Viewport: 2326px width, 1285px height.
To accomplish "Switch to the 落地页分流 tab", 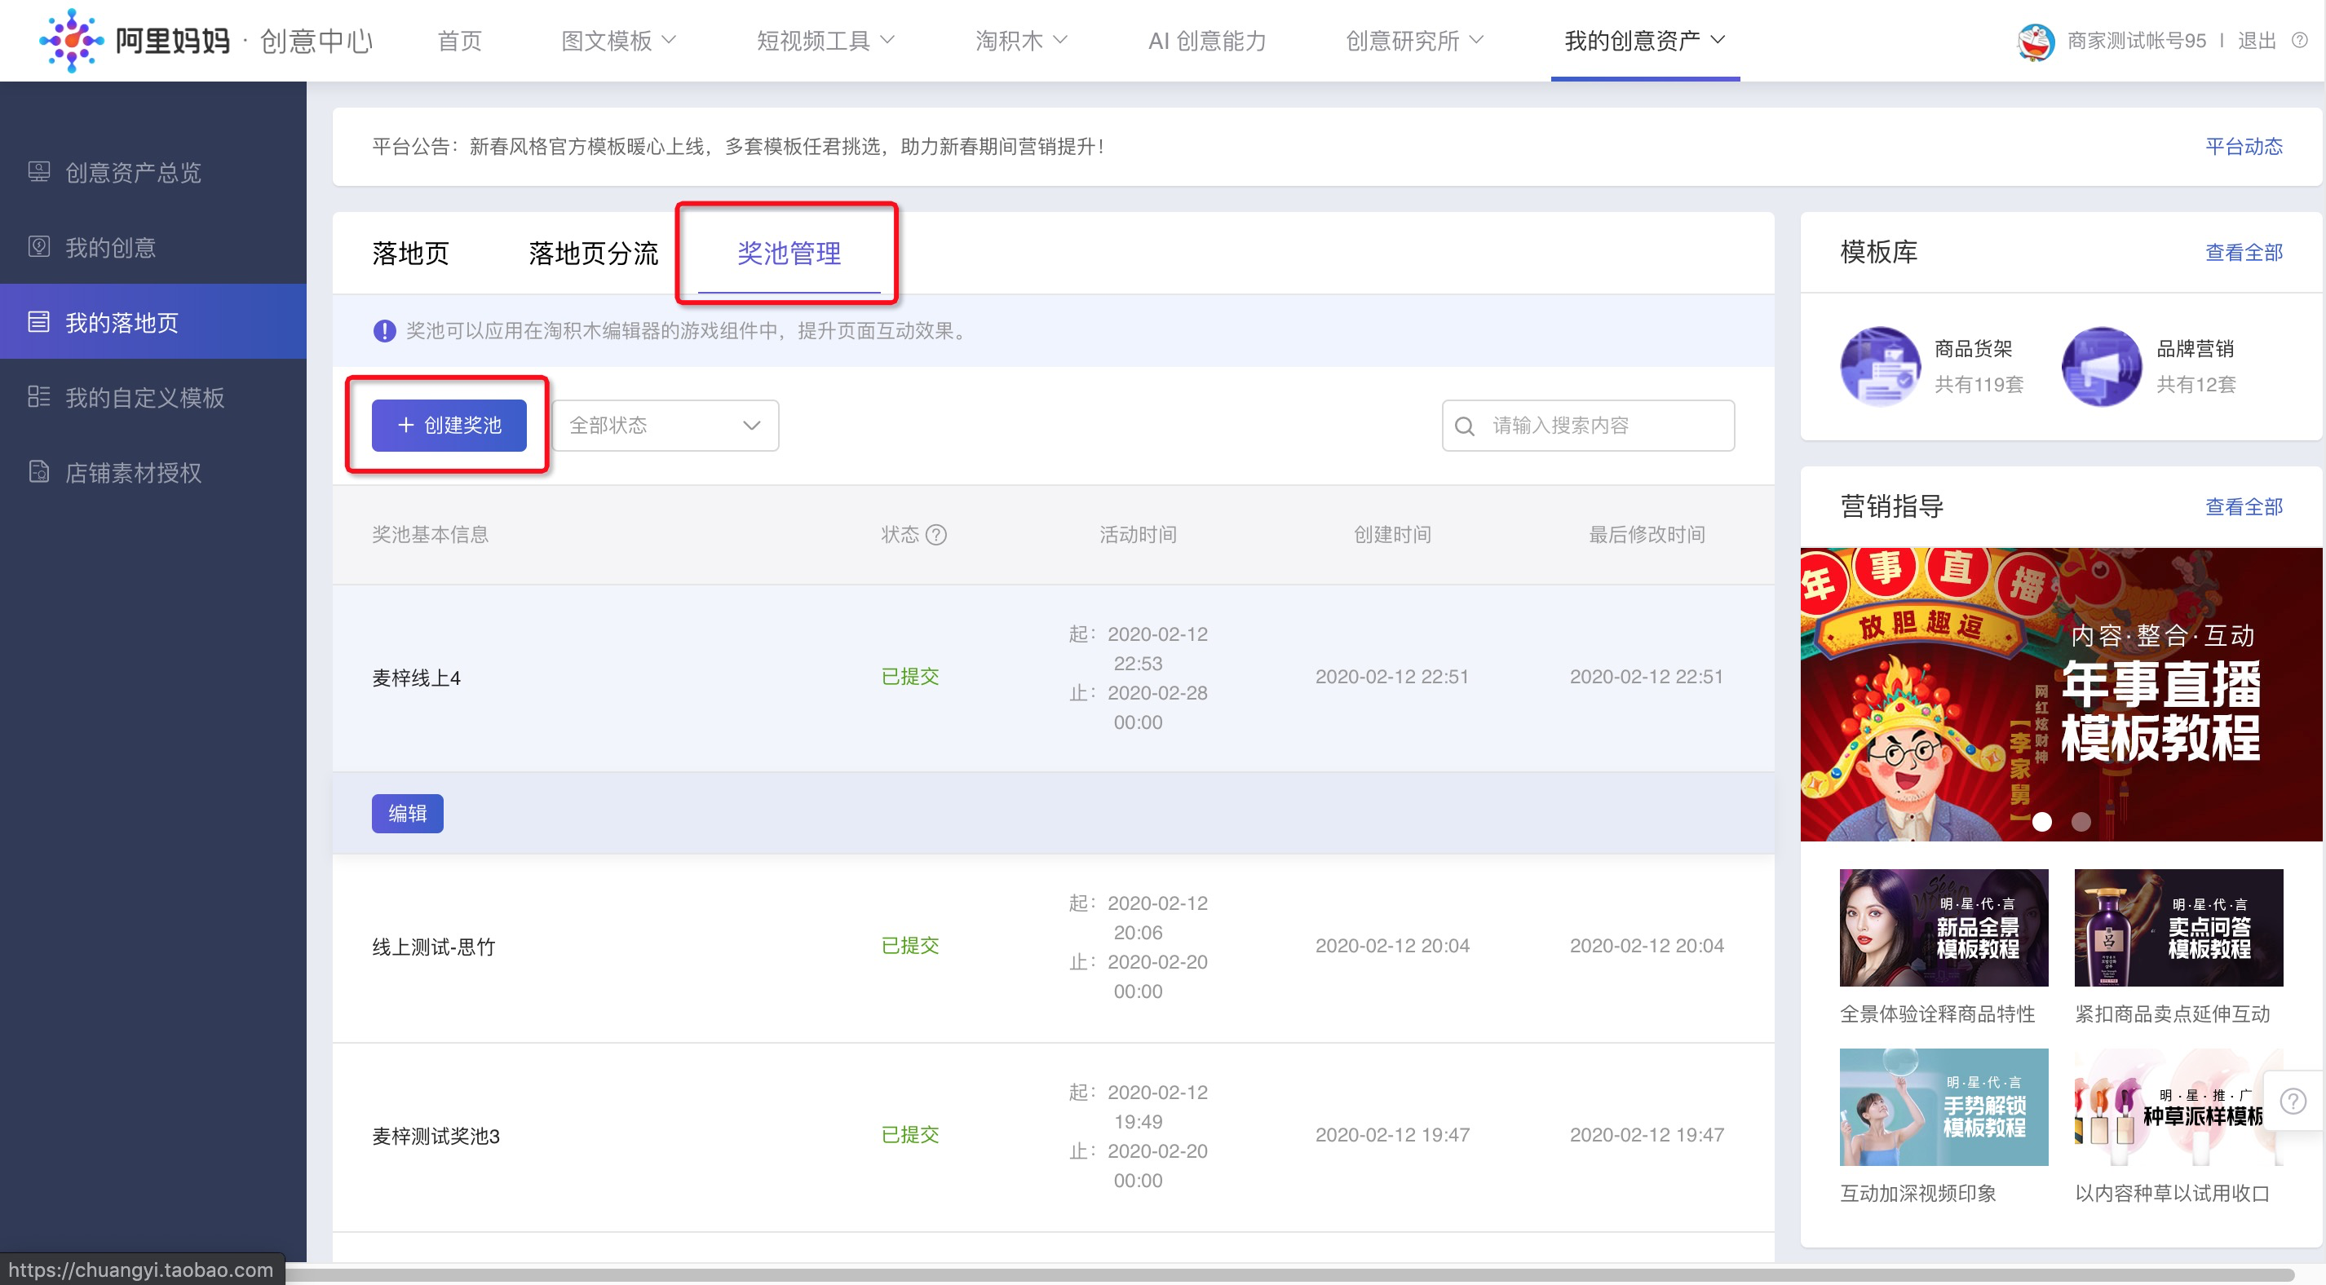I will click(593, 254).
